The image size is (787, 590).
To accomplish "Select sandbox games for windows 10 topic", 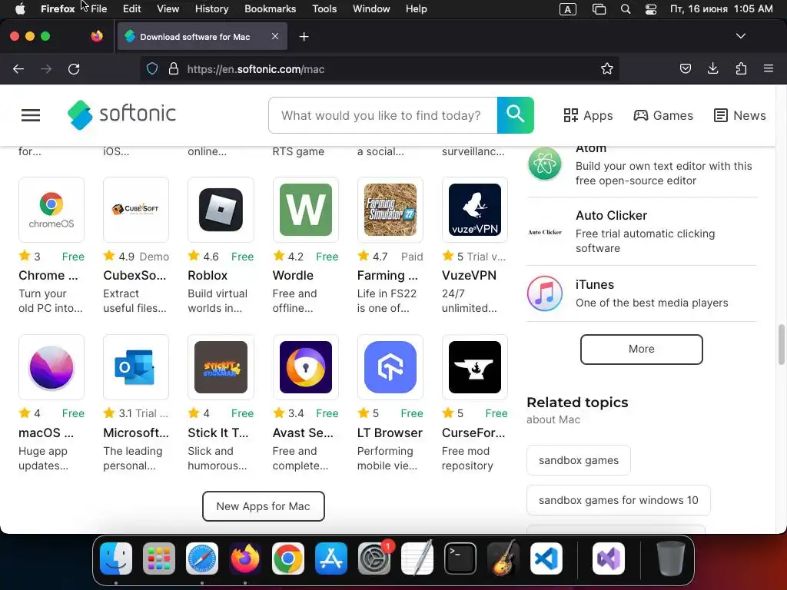I will 619,500.
